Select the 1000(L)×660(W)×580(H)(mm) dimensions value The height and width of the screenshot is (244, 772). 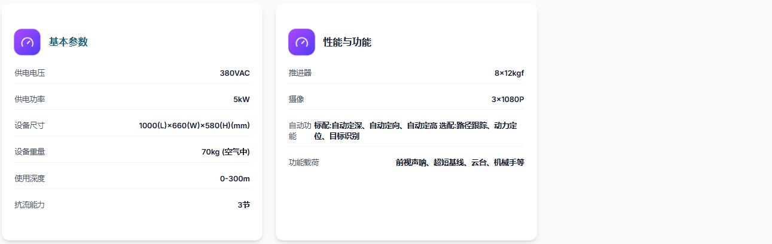(x=194, y=125)
